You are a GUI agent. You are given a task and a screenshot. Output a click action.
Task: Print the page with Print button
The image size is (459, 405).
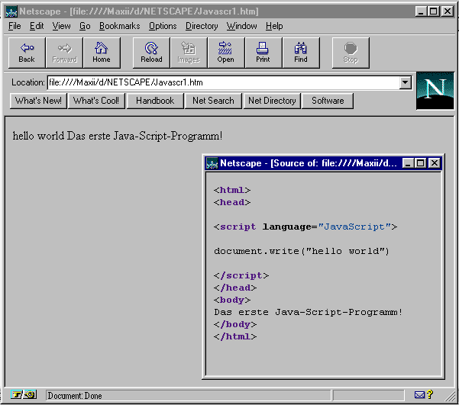(263, 53)
